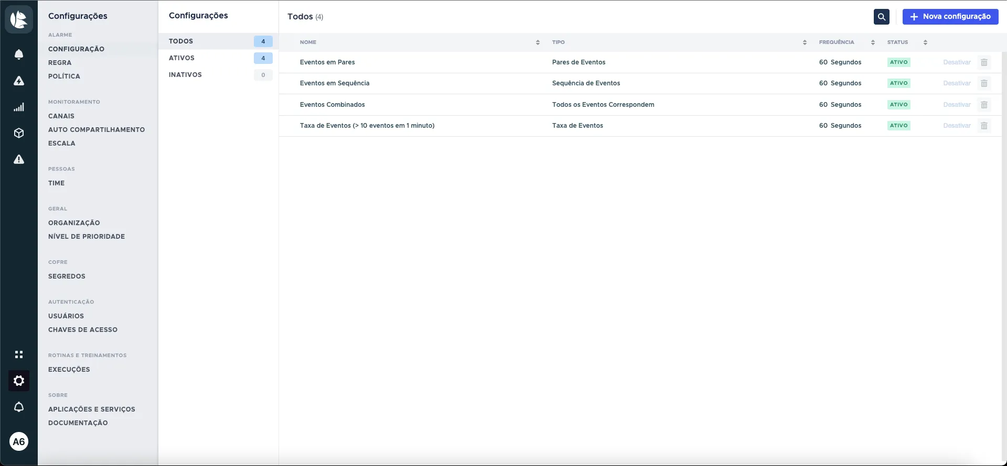Open Regra under Alarme
The width and height of the screenshot is (1007, 466).
tap(60, 63)
